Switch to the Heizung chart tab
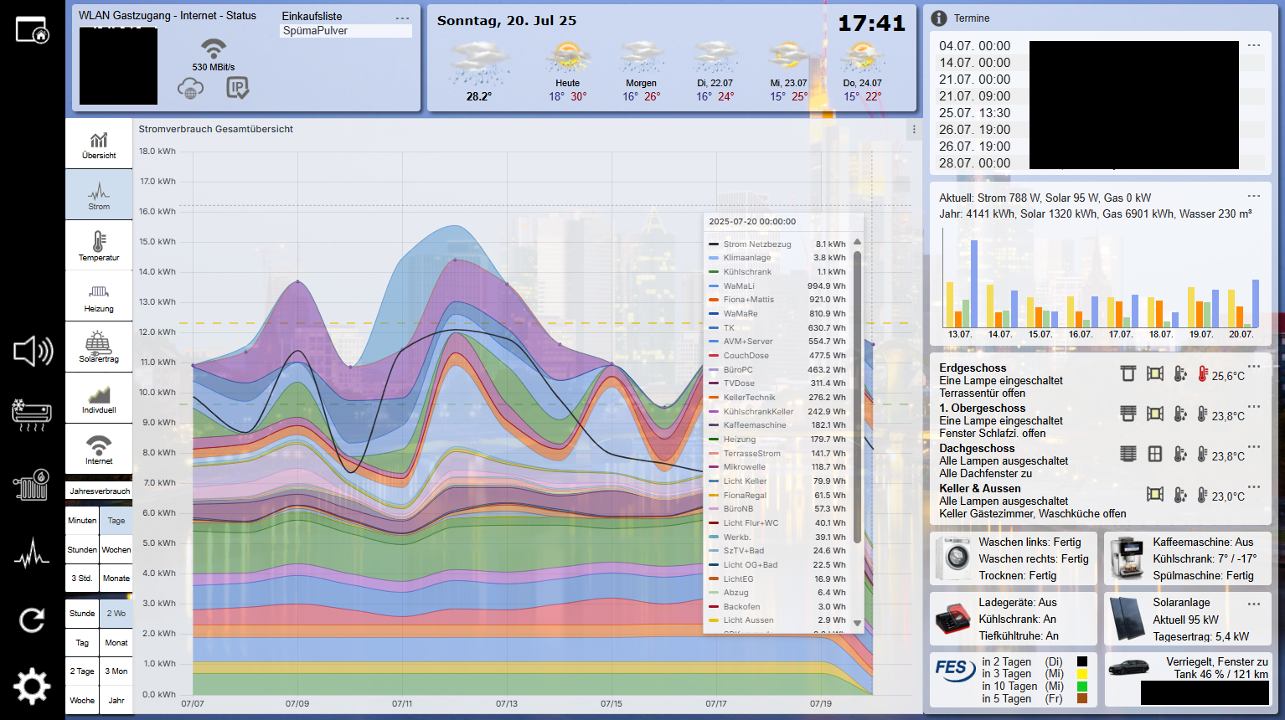 click(99, 296)
